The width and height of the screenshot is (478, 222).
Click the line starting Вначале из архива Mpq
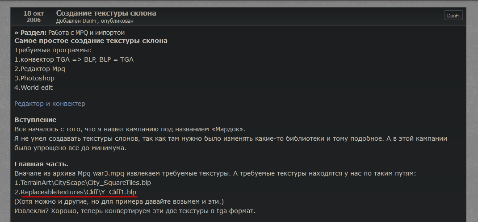[x=215, y=173]
